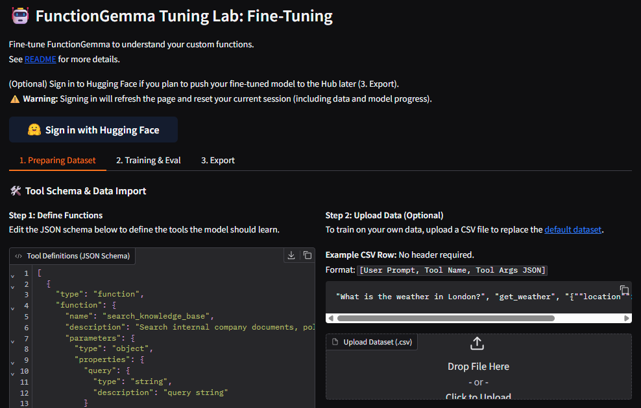Image resolution: width=641 pixels, height=408 pixels.
Task: Fold the "parameters" block on line 7
Action: [12, 339]
